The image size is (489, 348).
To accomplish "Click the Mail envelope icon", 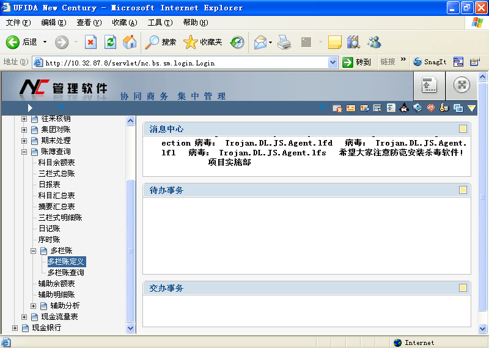I will pos(260,42).
